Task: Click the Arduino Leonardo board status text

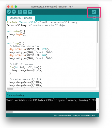Action: 74,115
